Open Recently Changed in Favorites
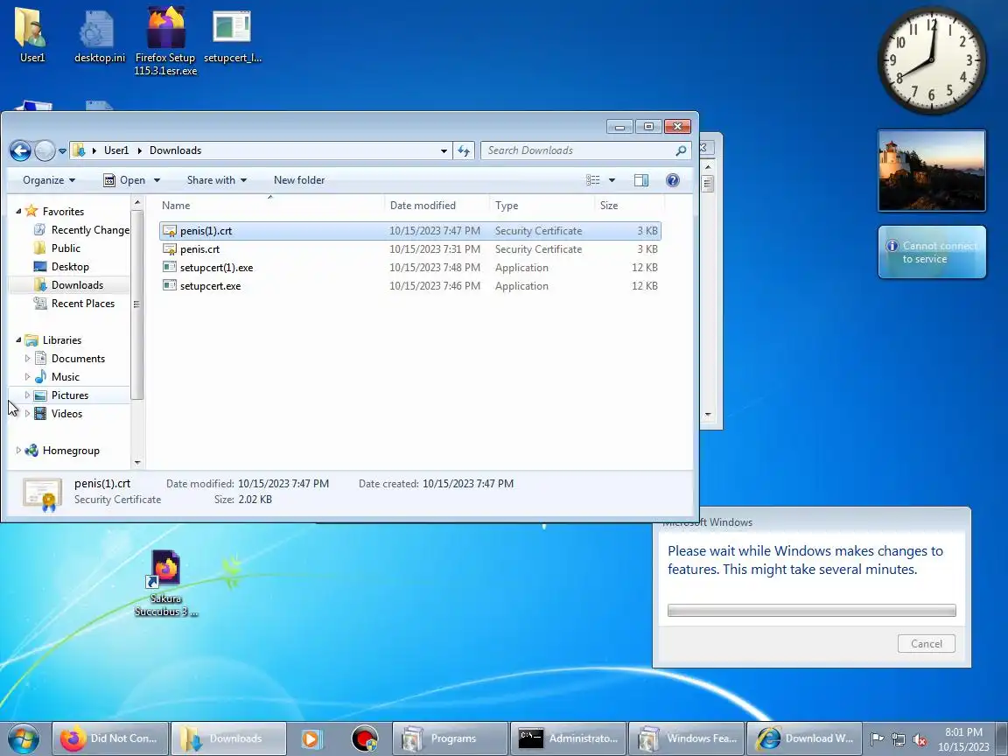The image size is (1008, 756). tap(81, 230)
